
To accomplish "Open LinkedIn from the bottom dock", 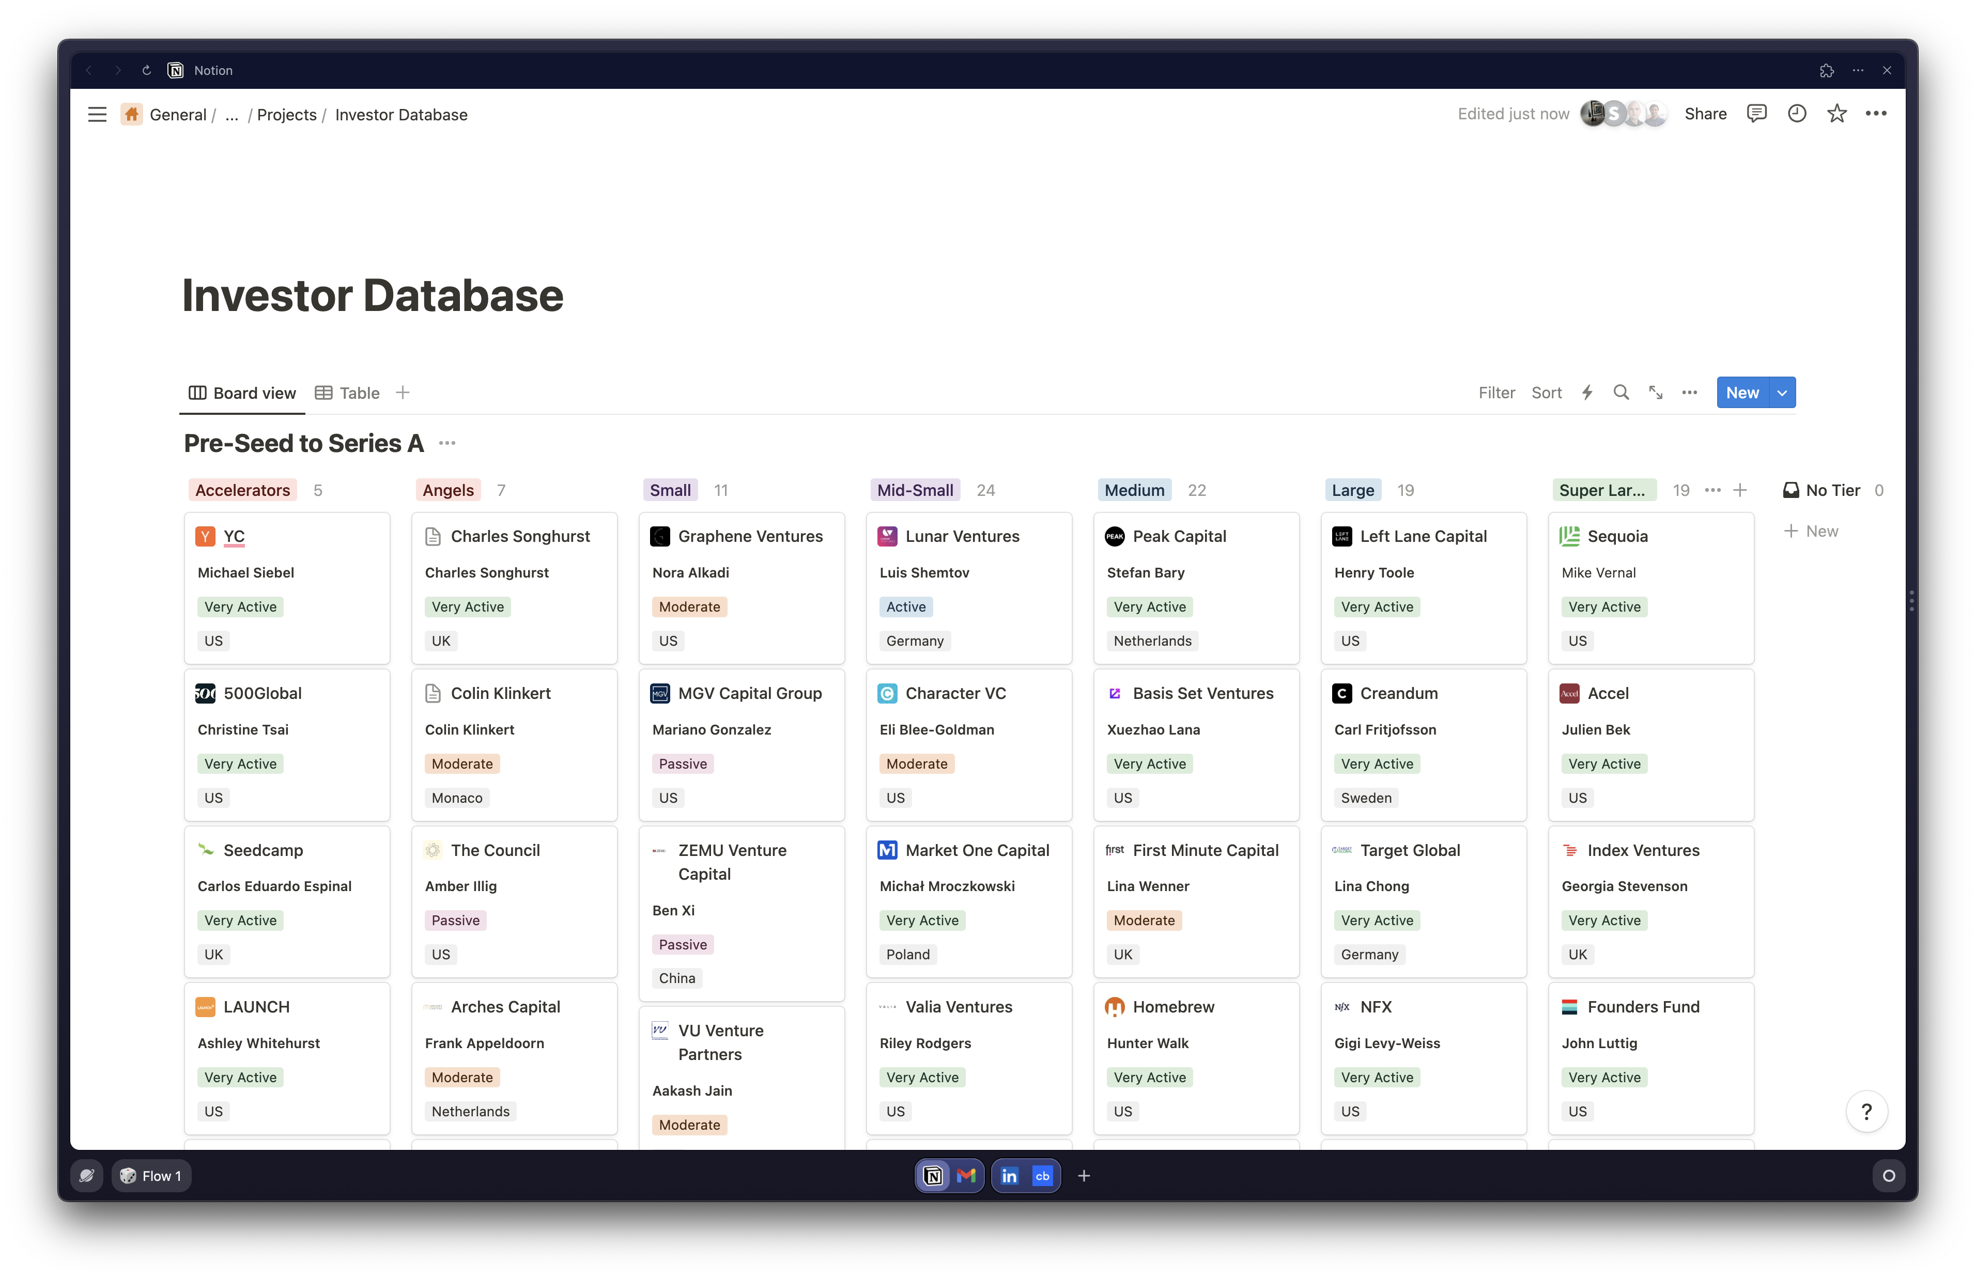I will point(1009,1176).
